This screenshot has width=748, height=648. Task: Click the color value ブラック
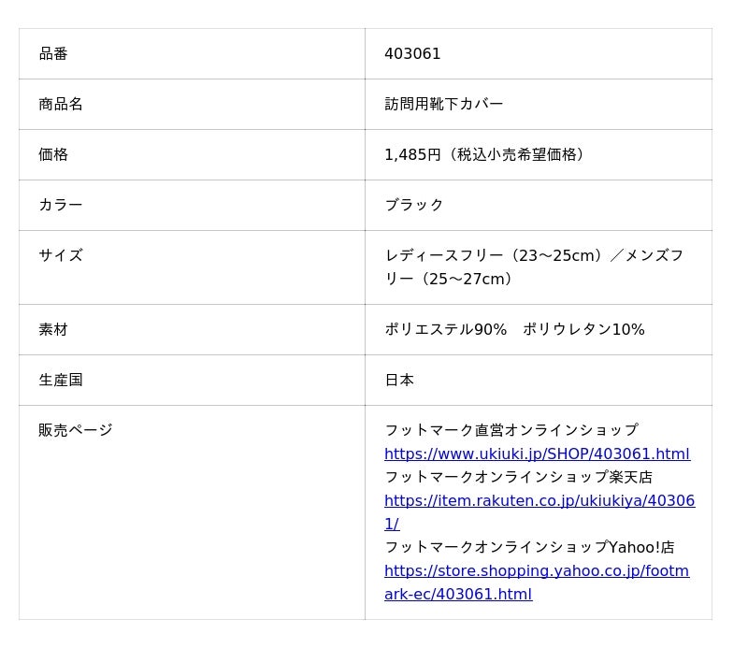[414, 206]
